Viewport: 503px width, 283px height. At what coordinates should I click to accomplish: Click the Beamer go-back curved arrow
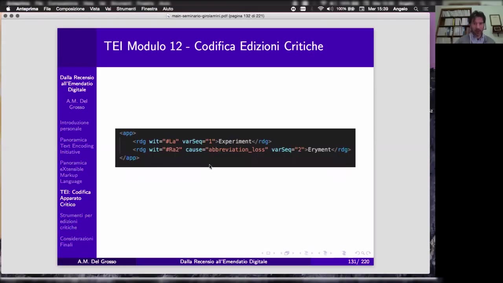357,253
